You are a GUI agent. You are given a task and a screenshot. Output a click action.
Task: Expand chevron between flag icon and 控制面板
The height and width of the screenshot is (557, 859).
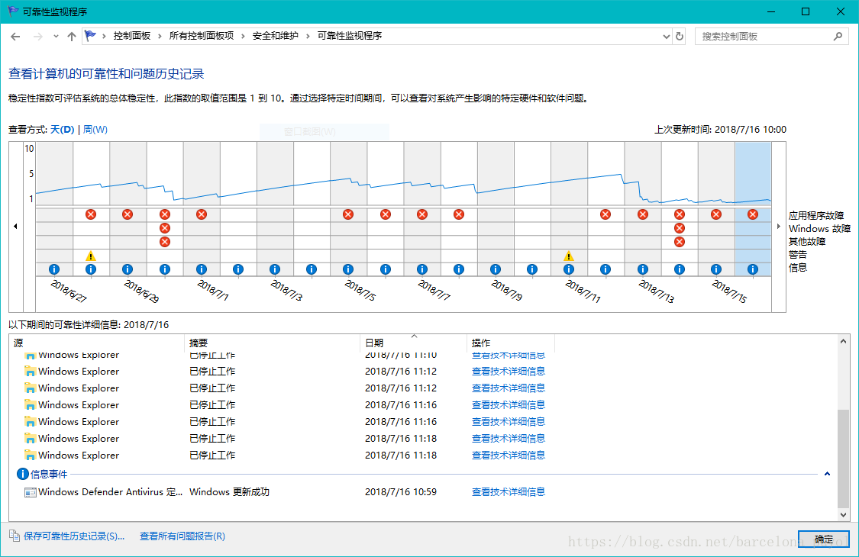pos(104,36)
